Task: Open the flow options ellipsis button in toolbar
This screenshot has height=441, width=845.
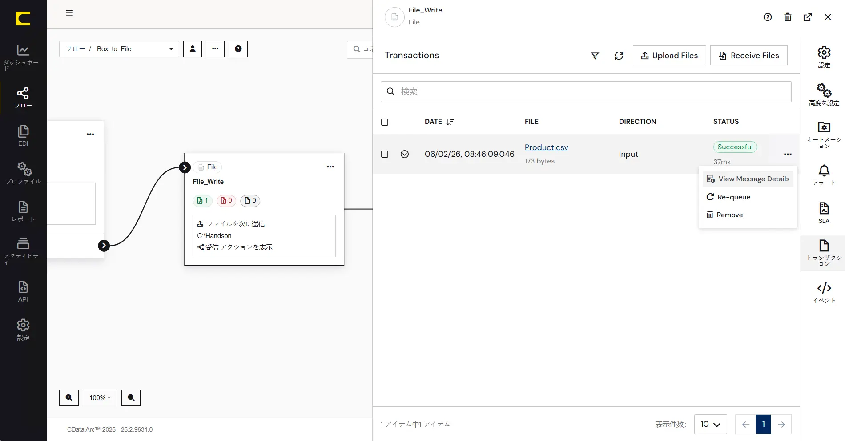Action: (x=215, y=49)
